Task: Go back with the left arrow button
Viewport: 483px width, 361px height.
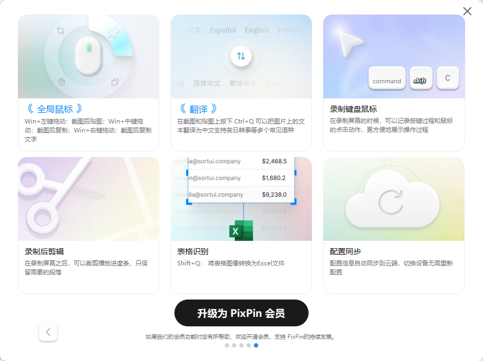Action: tap(48, 332)
